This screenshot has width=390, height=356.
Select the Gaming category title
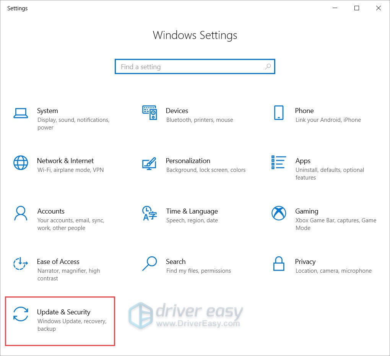[x=307, y=211]
